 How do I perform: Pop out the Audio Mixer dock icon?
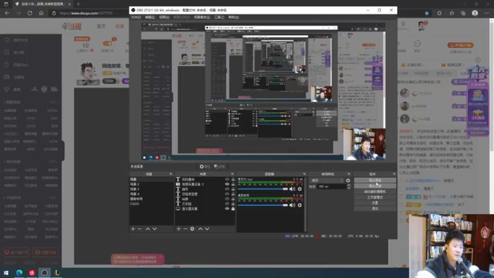click(x=304, y=174)
